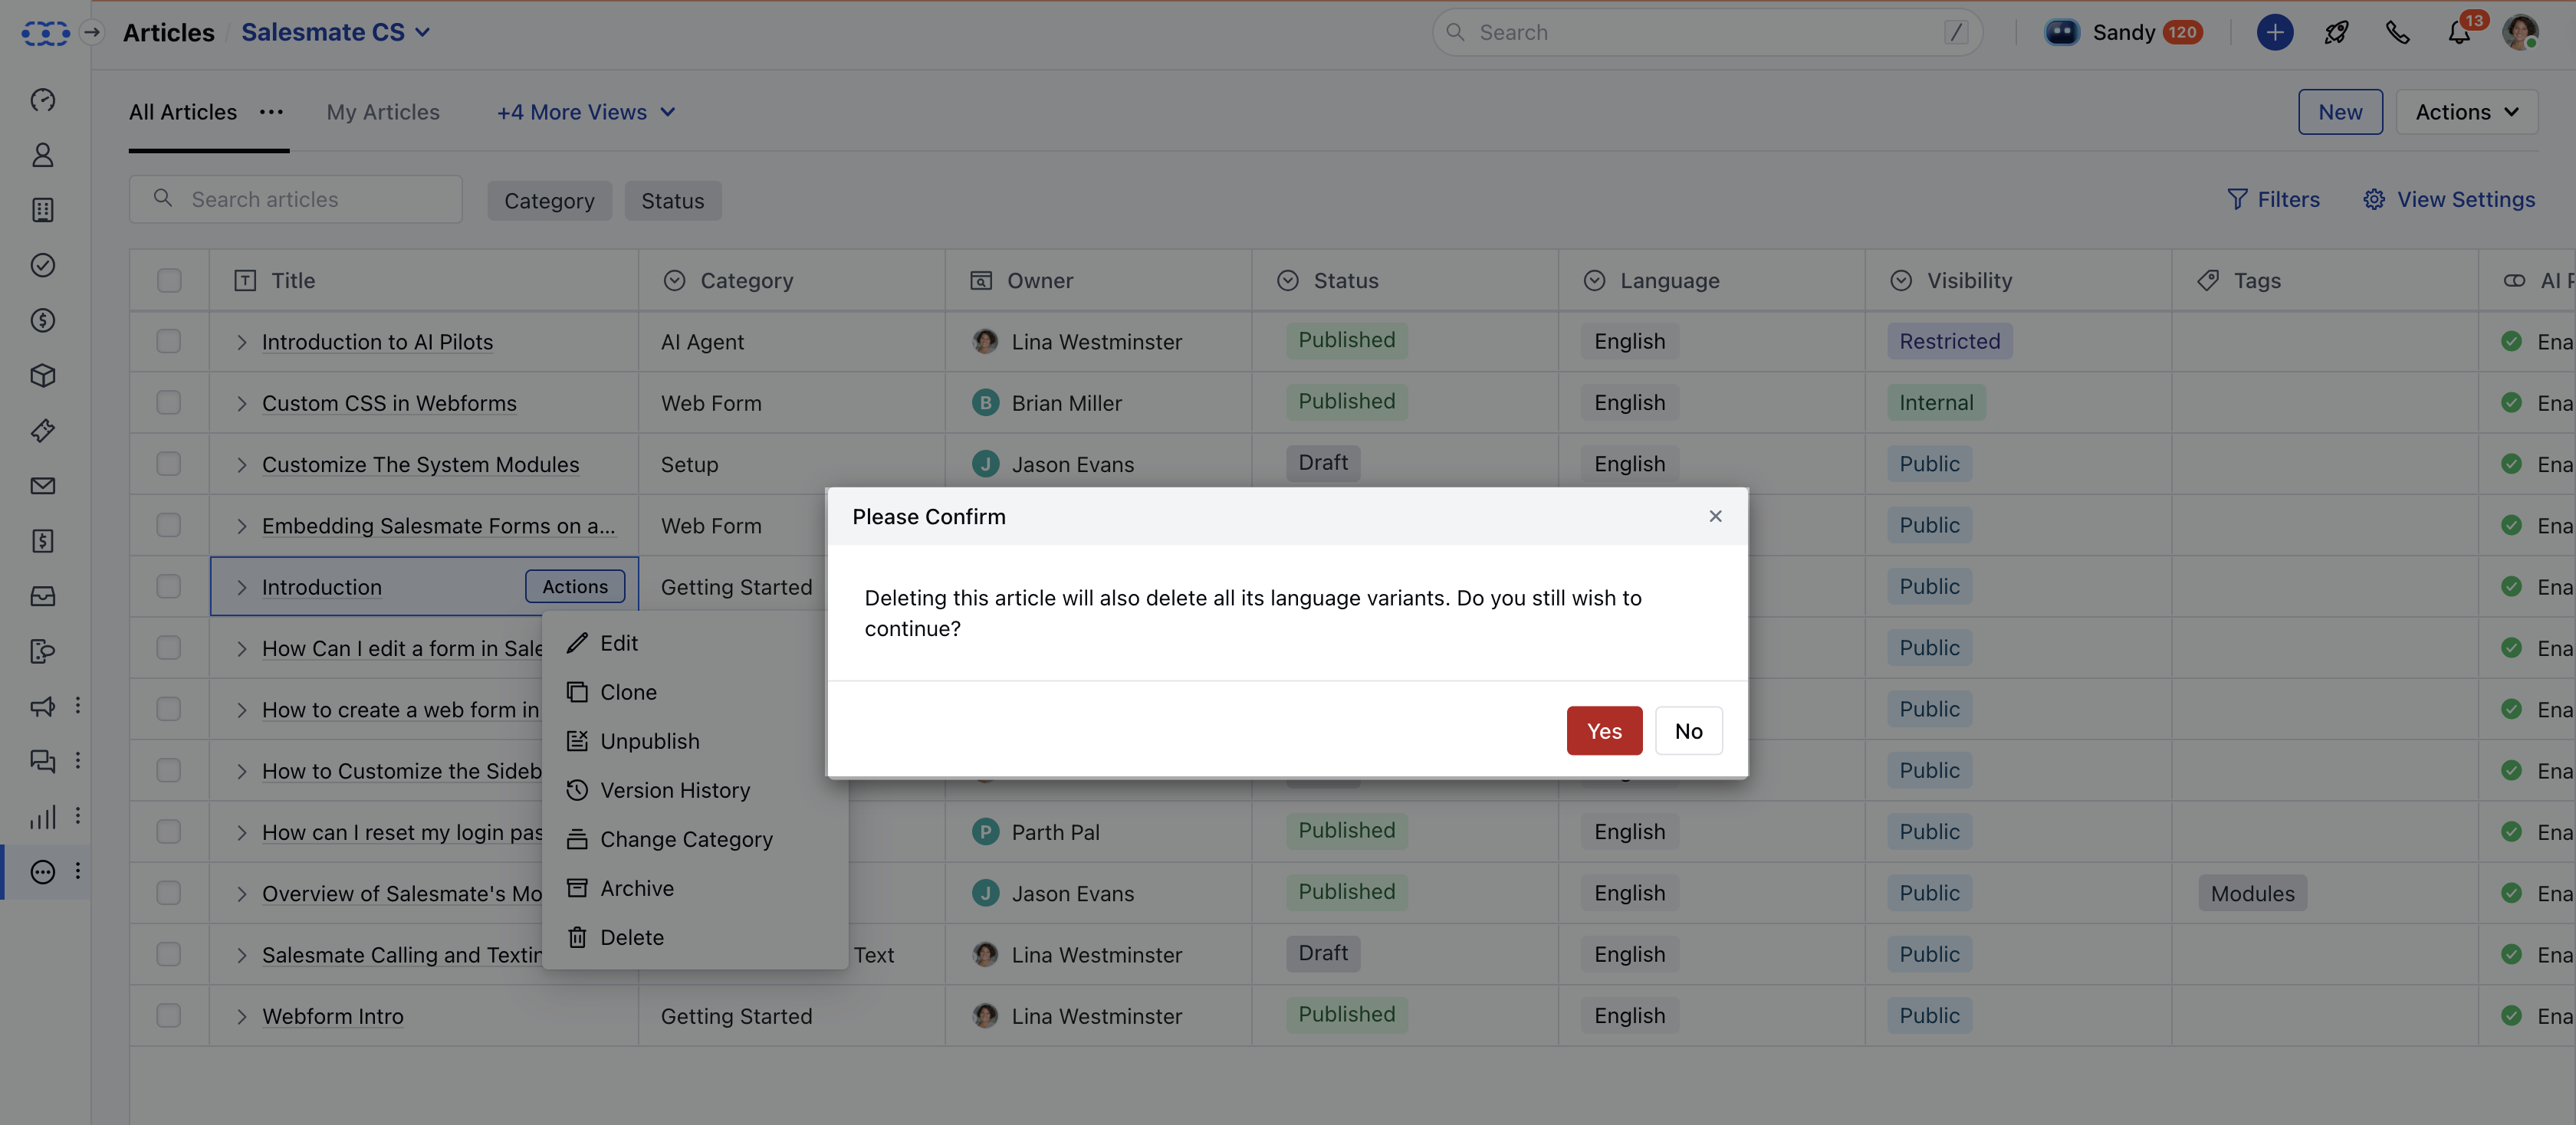
Task: Close the Please Confirm dialog
Action: (x=1715, y=516)
